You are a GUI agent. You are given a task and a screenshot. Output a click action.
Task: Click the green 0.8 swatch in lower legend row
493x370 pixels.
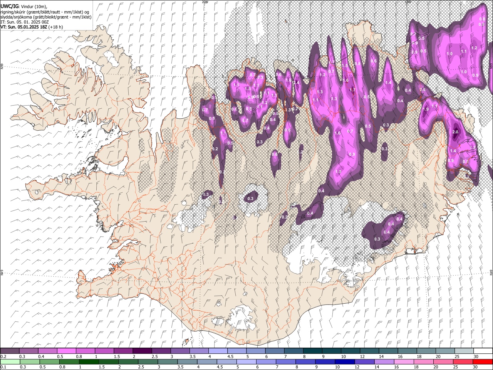point(69,362)
